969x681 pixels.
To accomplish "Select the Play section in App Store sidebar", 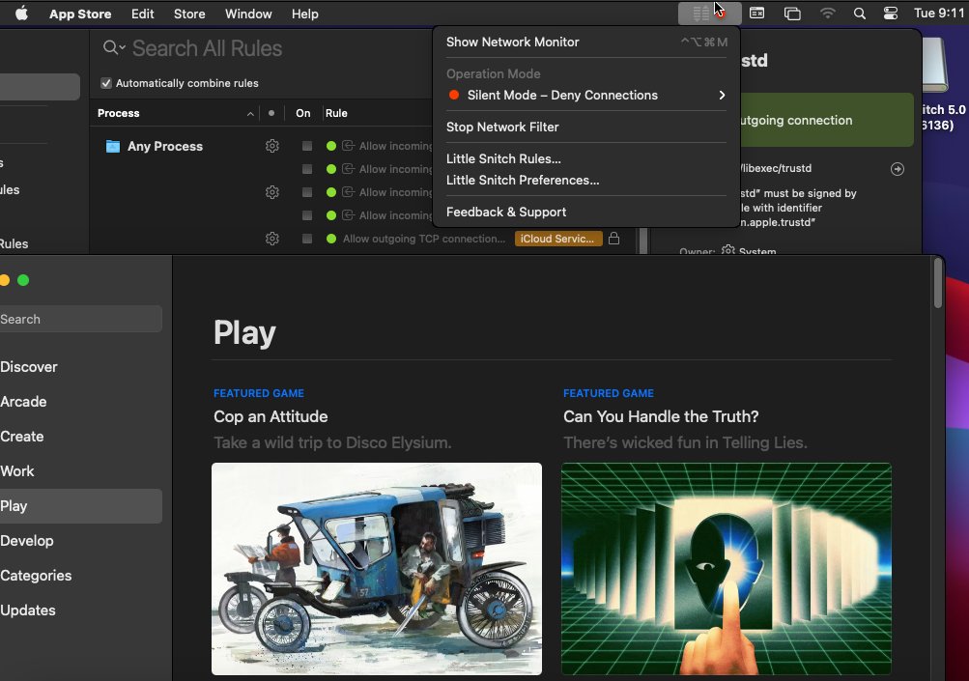I will pyautogui.click(x=80, y=506).
